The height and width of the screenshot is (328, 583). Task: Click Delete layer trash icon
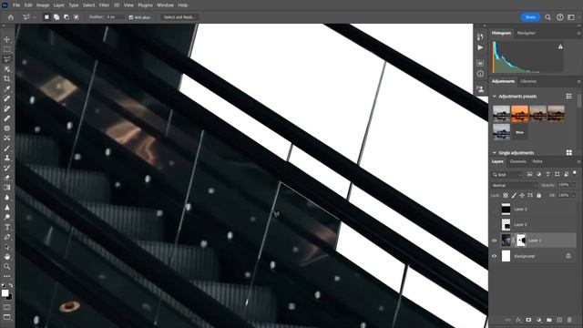(x=569, y=320)
